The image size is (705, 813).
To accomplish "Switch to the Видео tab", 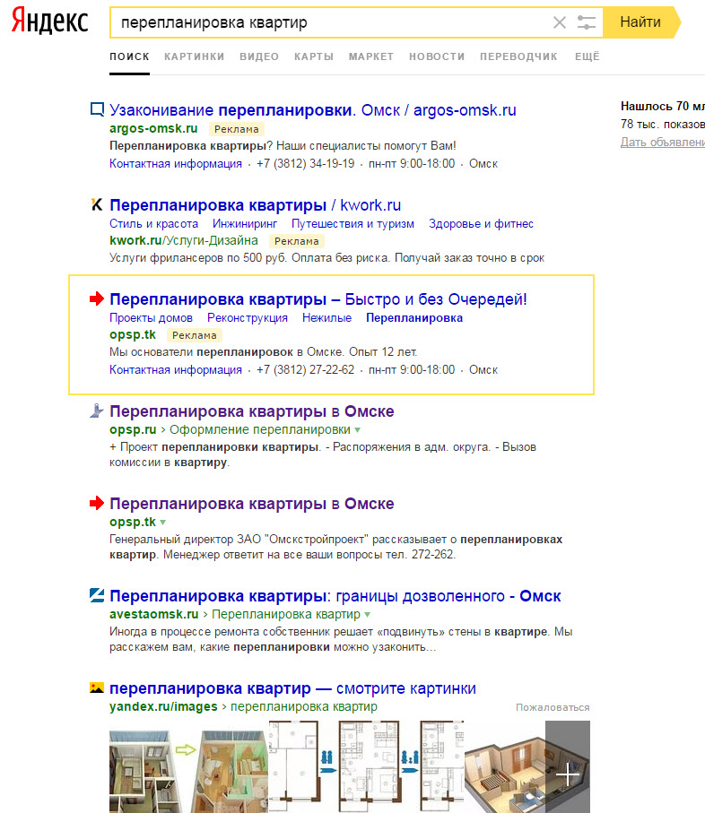I will pyautogui.click(x=259, y=56).
